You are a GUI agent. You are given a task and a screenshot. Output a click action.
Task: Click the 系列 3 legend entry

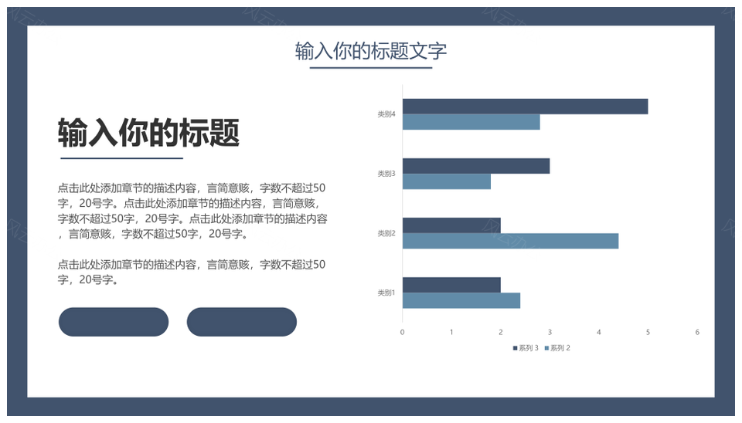coord(526,348)
